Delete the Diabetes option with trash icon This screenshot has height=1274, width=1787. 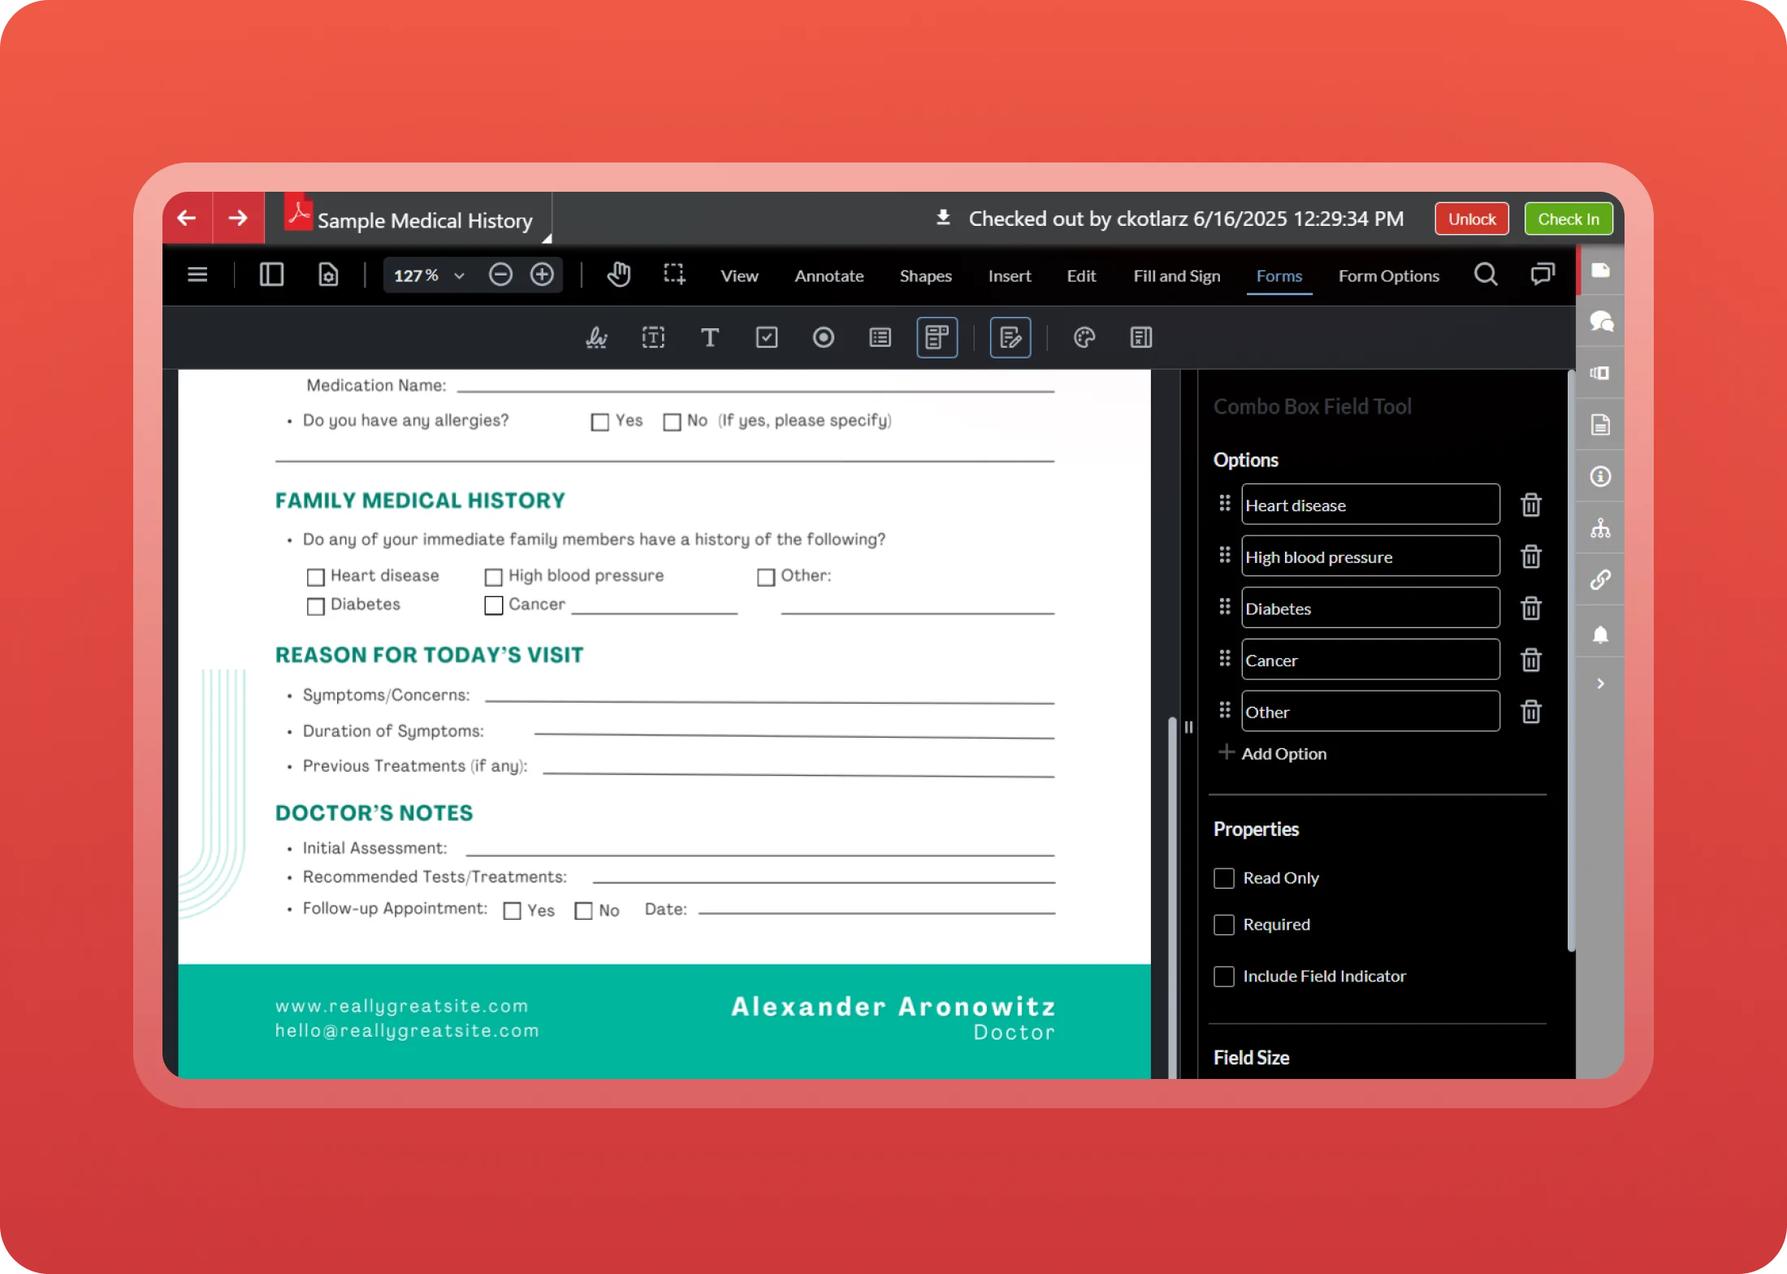(x=1530, y=609)
